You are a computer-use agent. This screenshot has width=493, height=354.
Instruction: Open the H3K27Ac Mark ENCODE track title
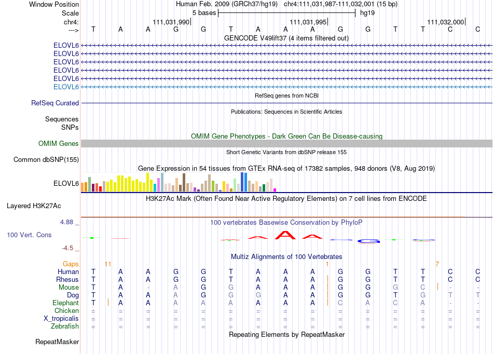point(286,198)
